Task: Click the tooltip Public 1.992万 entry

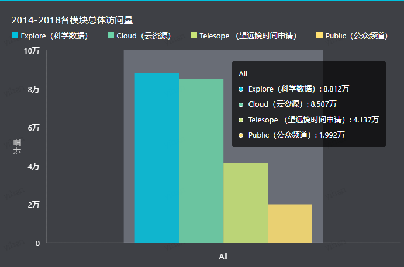Action: point(296,135)
